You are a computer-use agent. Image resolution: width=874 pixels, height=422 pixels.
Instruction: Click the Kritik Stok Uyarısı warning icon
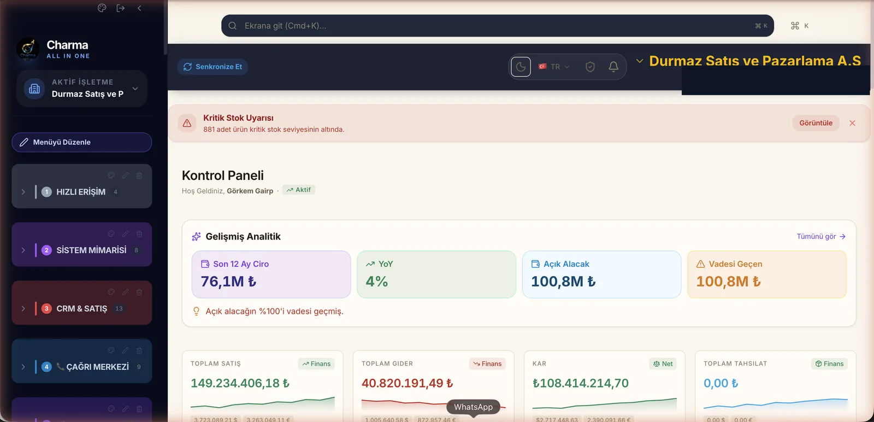point(187,123)
